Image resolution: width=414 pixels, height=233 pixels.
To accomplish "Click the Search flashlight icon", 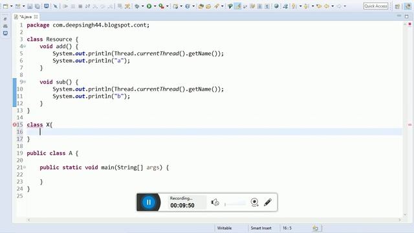I will pos(217,6).
